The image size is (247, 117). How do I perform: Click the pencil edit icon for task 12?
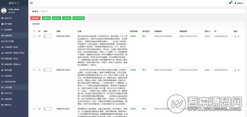click(235, 36)
